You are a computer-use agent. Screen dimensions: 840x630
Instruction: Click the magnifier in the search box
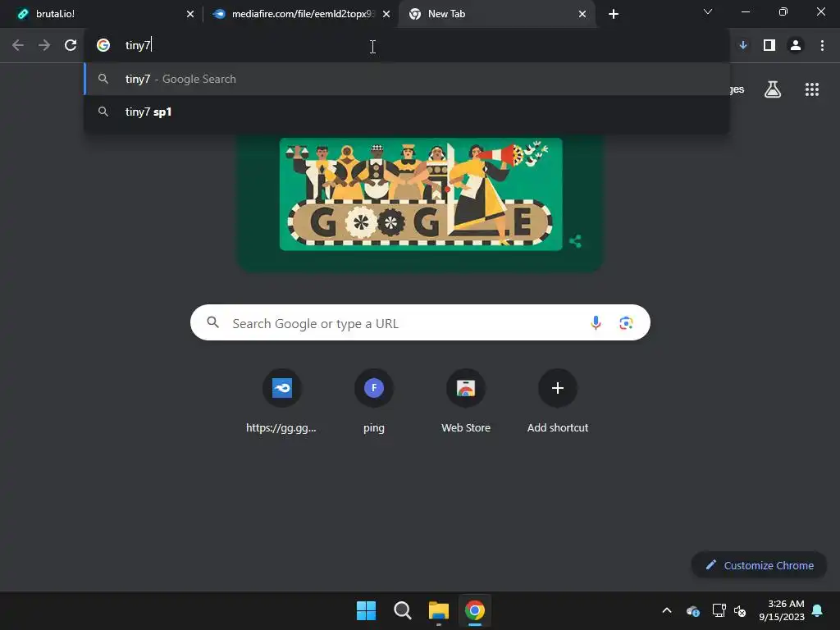click(213, 322)
